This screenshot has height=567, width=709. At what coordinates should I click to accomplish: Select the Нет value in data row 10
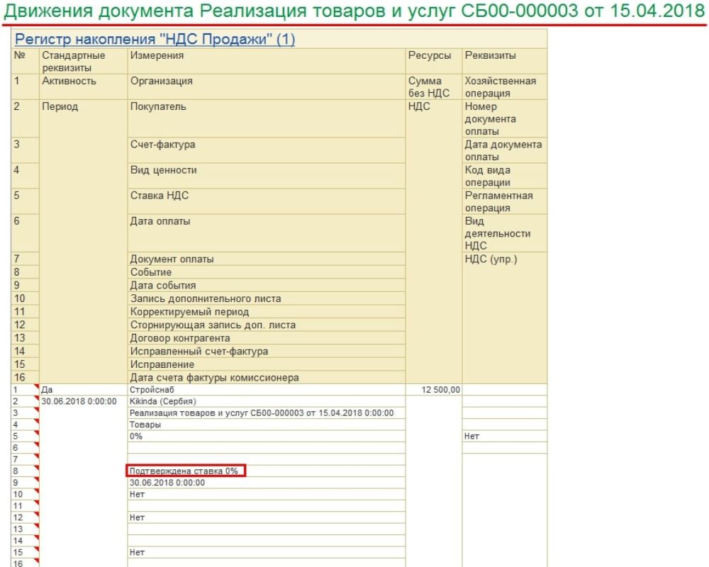pos(267,494)
